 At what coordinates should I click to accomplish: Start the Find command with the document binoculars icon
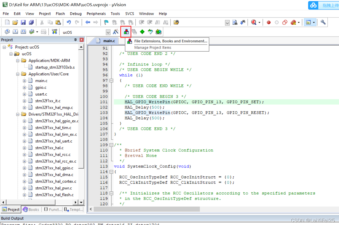[x=235, y=23]
